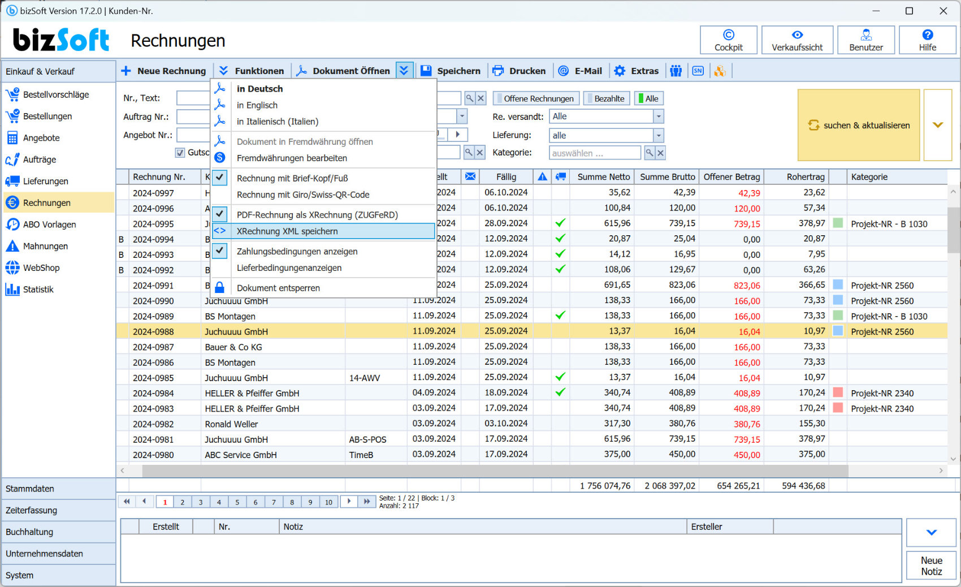The height and width of the screenshot is (587, 961).
Task: Expand the Zeiterfassung section
Action: coord(59,510)
